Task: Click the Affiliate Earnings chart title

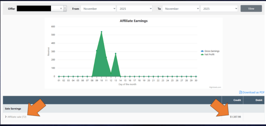Action: tap(134, 21)
